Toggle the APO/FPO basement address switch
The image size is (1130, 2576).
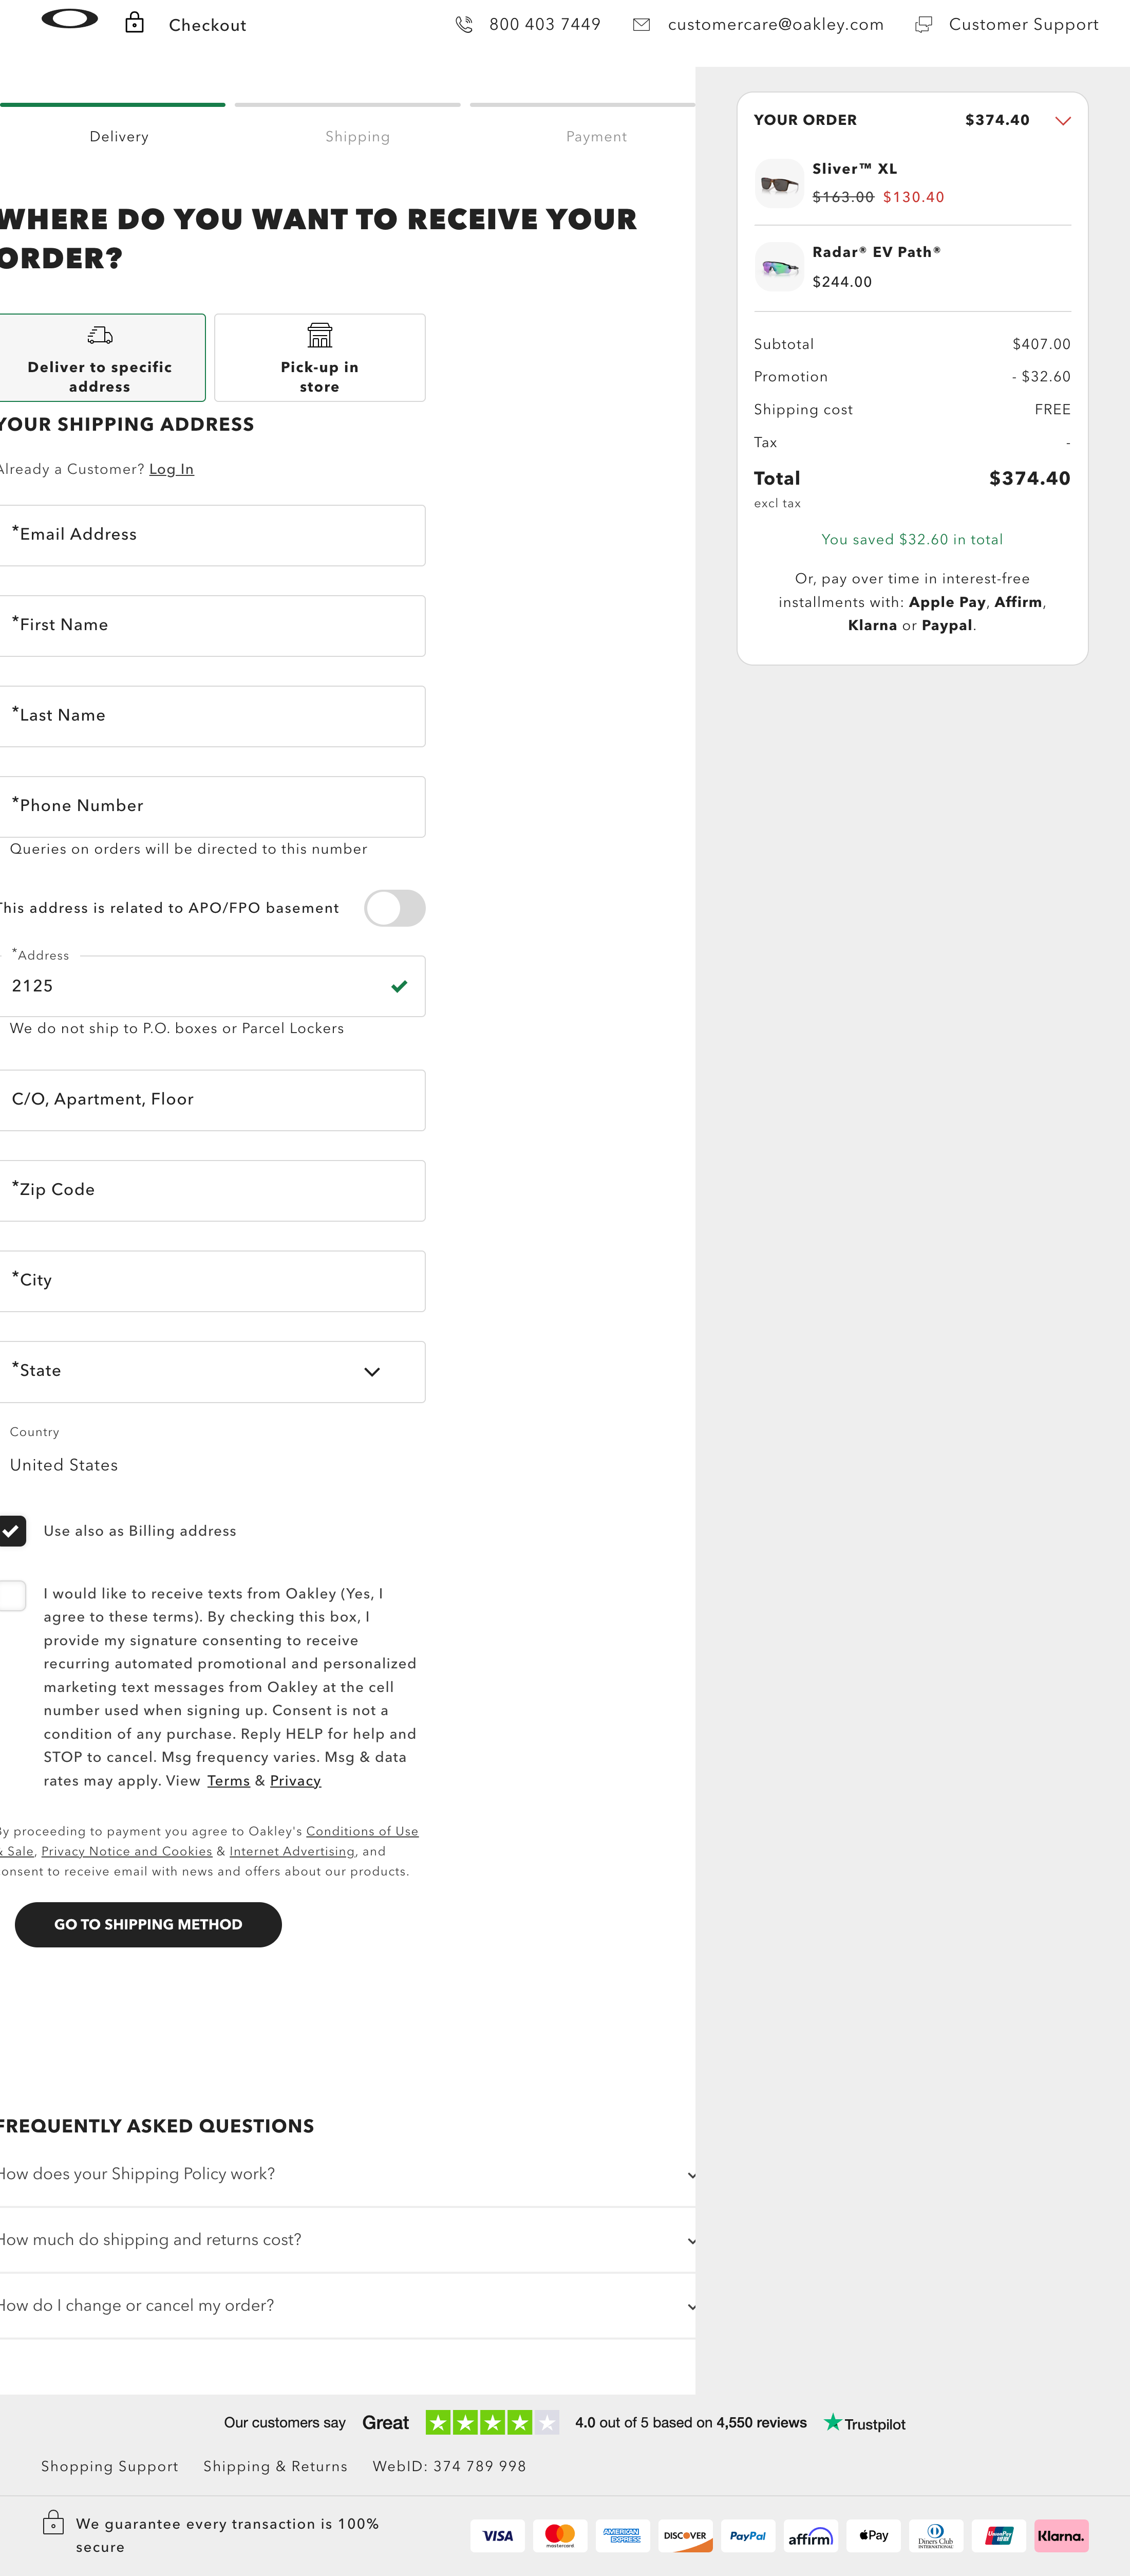click(x=393, y=908)
